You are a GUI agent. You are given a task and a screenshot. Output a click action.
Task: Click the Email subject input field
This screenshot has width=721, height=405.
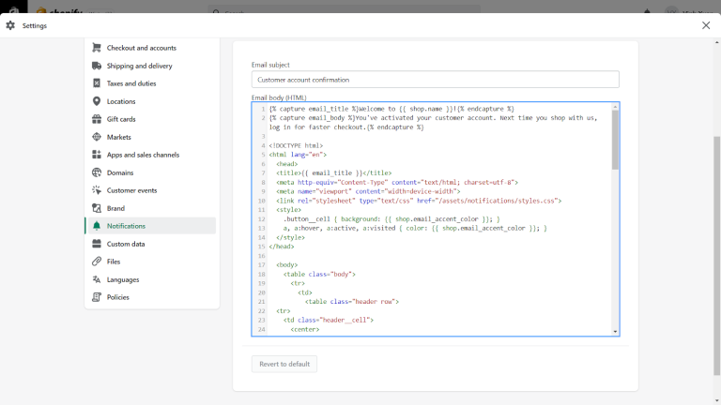click(435, 80)
